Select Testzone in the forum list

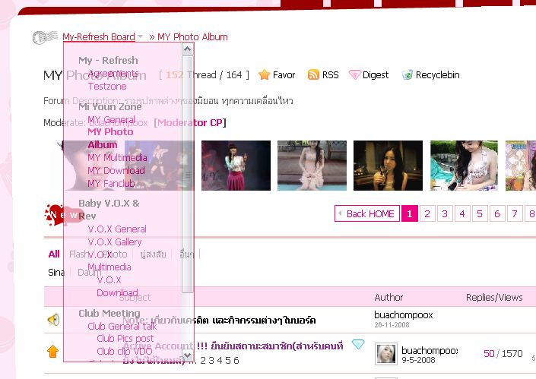point(107,87)
